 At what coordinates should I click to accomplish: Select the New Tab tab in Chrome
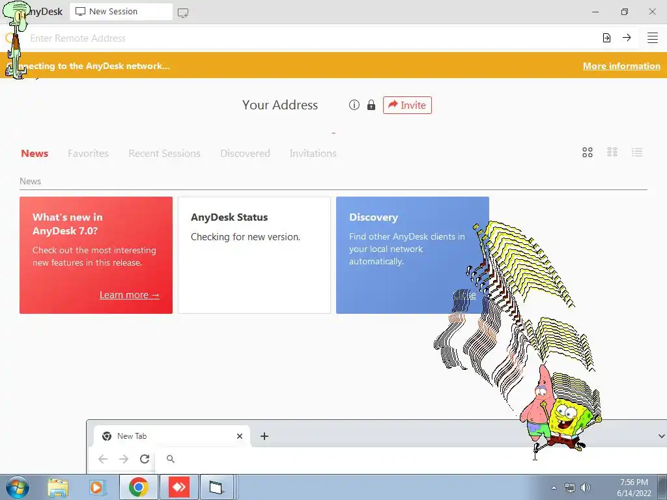tap(172, 436)
